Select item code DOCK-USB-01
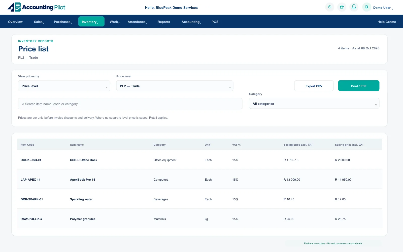 click(x=31, y=160)
